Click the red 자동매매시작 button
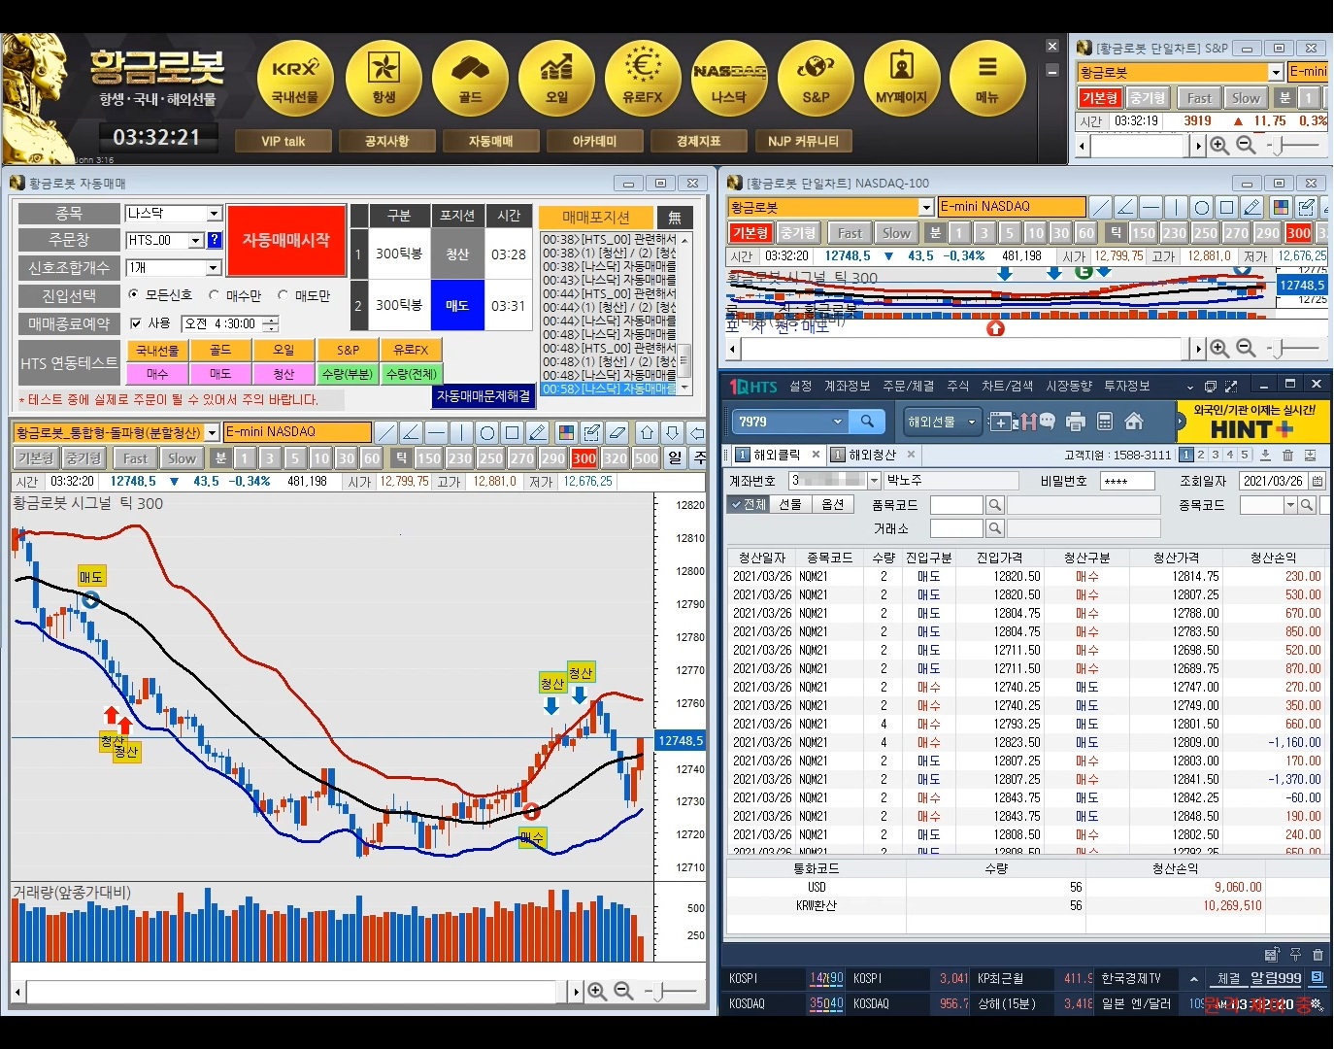The image size is (1334, 1049). coord(286,240)
